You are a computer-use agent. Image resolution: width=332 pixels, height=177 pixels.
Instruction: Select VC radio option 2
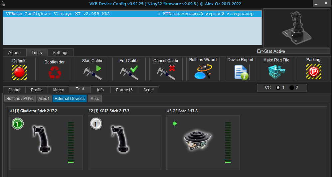tap(291, 88)
